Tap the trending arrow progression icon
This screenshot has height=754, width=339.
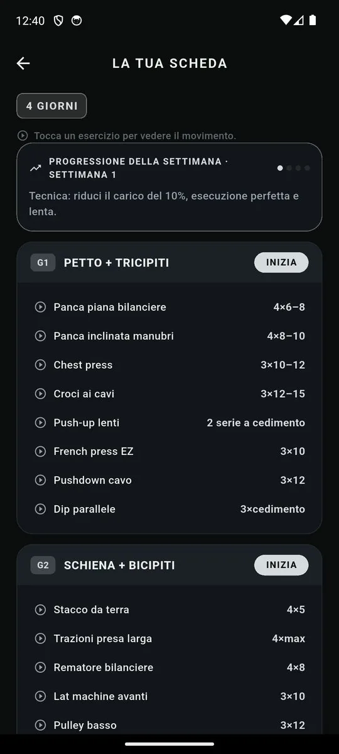click(35, 168)
